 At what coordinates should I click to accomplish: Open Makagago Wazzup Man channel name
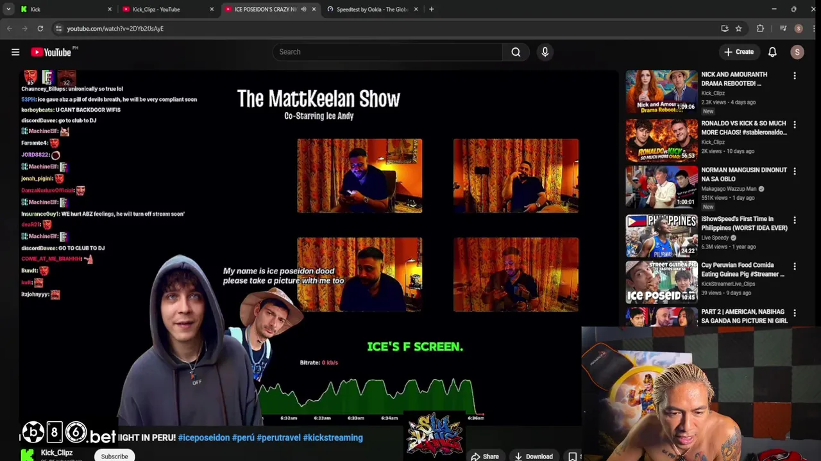pos(729,189)
